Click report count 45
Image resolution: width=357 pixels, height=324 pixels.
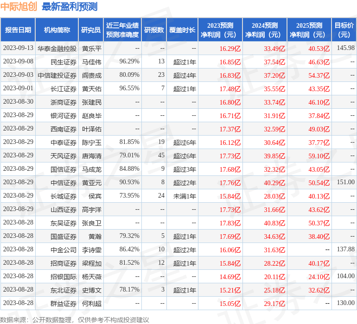click(161, 155)
